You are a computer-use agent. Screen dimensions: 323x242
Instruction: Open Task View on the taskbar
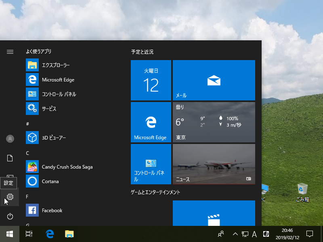pyautogui.click(x=29, y=234)
